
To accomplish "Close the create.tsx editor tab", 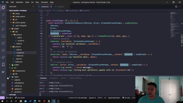I will coord(51,7).
